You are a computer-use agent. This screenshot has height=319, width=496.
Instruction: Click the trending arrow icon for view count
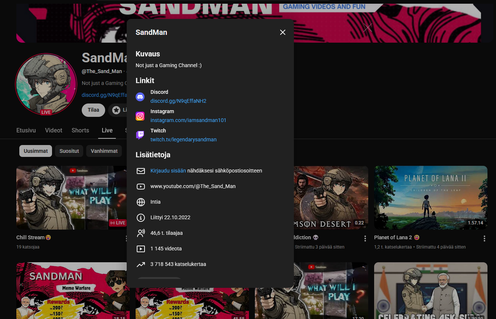(141, 264)
